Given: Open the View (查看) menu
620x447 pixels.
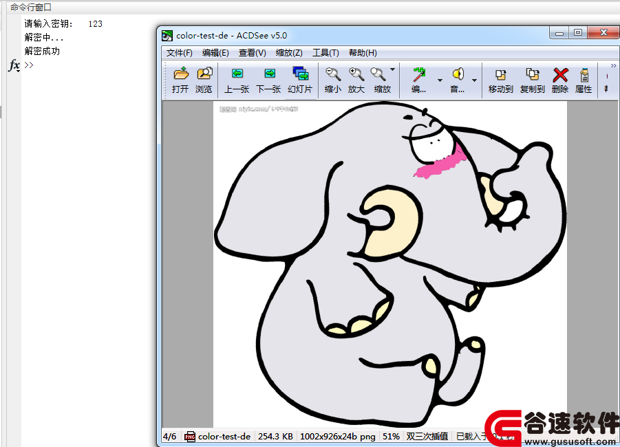Looking at the screenshot, I should tap(253, 53).
